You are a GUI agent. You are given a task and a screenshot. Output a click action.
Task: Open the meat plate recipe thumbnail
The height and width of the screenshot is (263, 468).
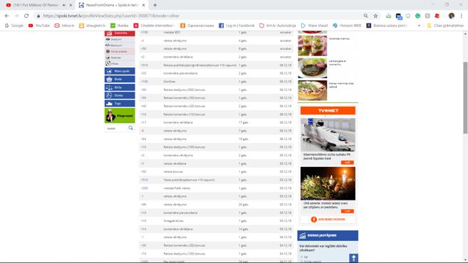click(x=313, y=68)
